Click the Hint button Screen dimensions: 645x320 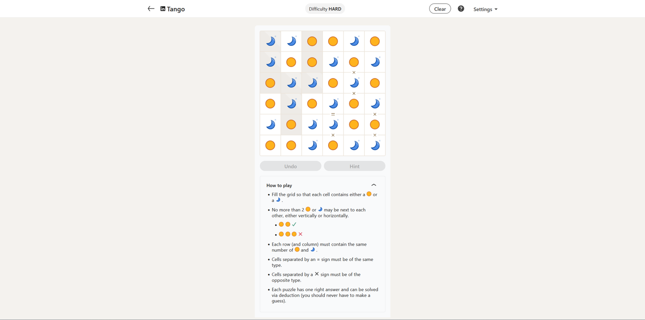(x=354, y=166)
